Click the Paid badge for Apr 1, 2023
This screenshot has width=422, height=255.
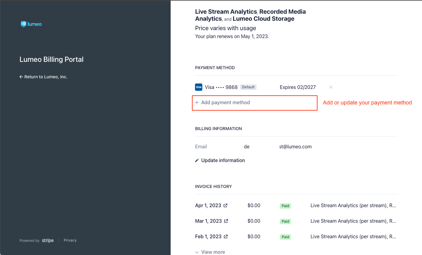click(x=285, y=206)
